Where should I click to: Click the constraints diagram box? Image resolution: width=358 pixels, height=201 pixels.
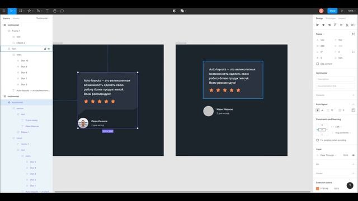[x=322, y=130]
